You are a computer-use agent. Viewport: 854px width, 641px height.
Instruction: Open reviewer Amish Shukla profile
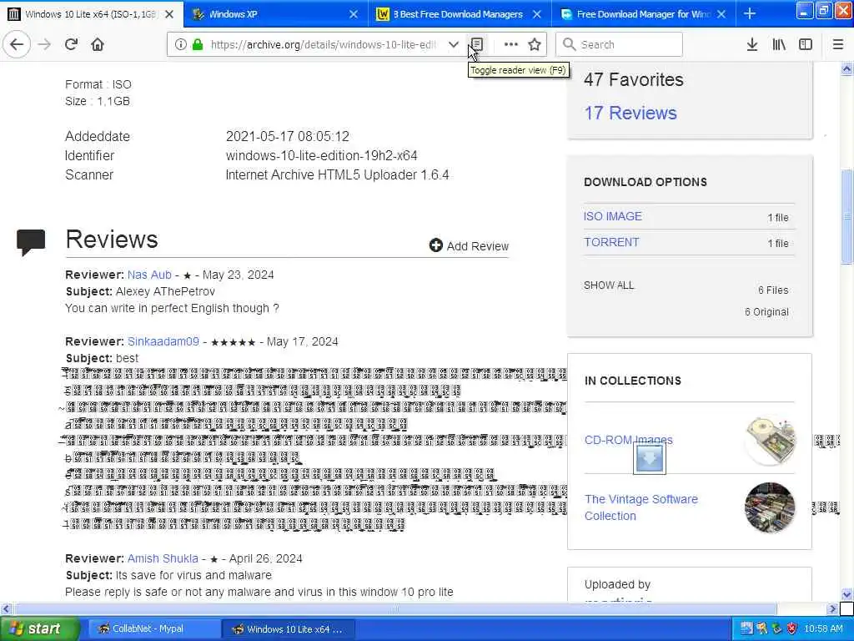coord(163,558)
